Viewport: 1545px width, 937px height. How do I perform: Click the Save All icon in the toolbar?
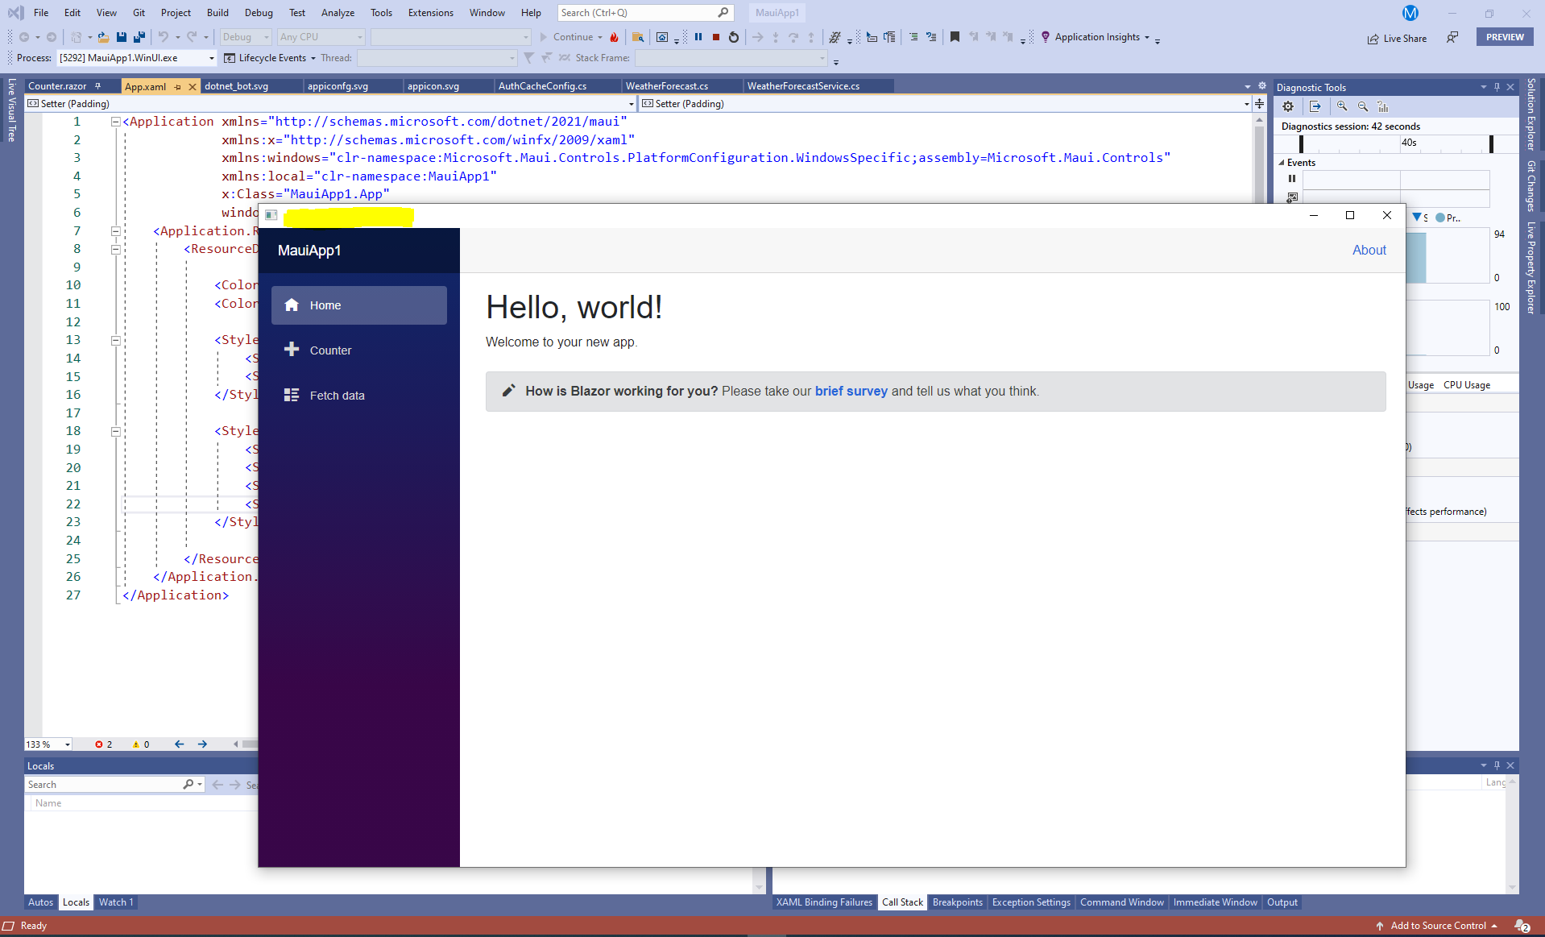click(x=139, y=37)
